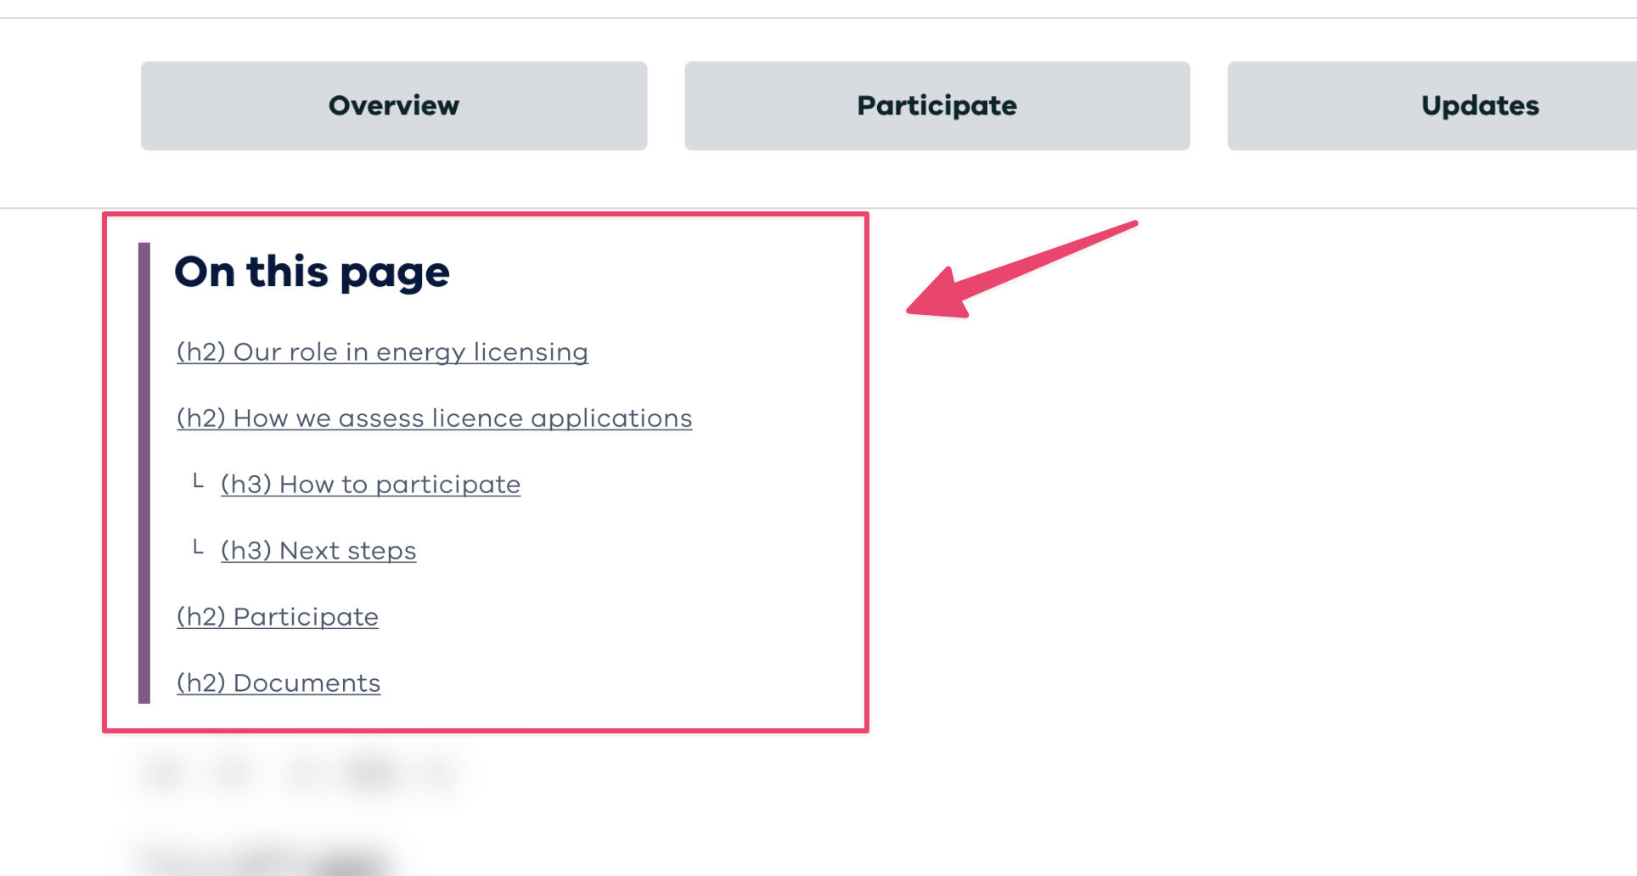Go to the How to participate subsection
The width and height of the screenshot is (1637, 876).
coord(370,485)
